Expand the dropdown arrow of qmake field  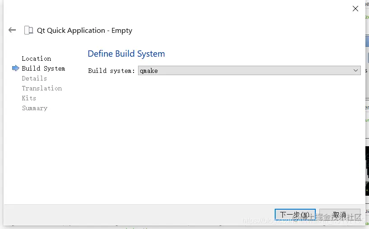[x=355, y=70]
